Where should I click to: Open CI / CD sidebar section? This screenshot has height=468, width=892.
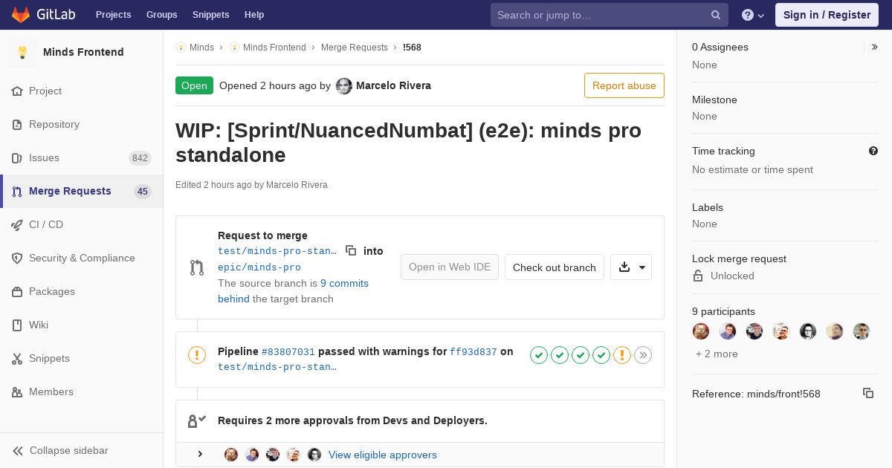[82, 224]
